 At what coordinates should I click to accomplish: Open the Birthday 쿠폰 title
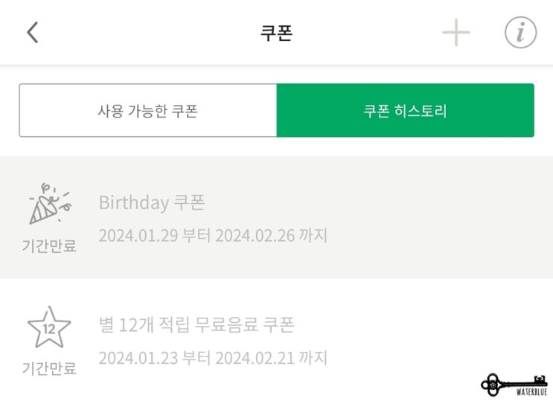152,202
